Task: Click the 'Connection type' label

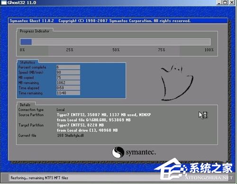Action: point(31,110)
